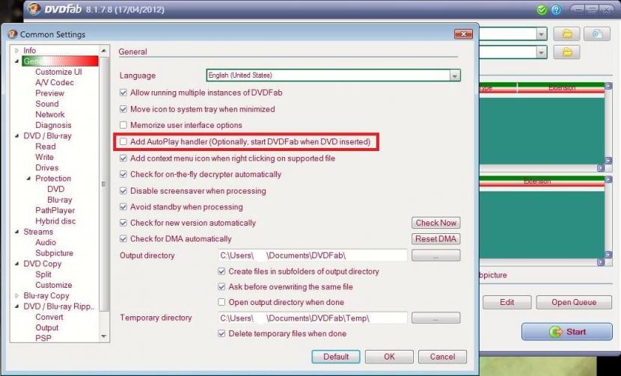621x376 pixels.
Task: Click the second yellow folder browse icon
Action: tap(566, 52)
